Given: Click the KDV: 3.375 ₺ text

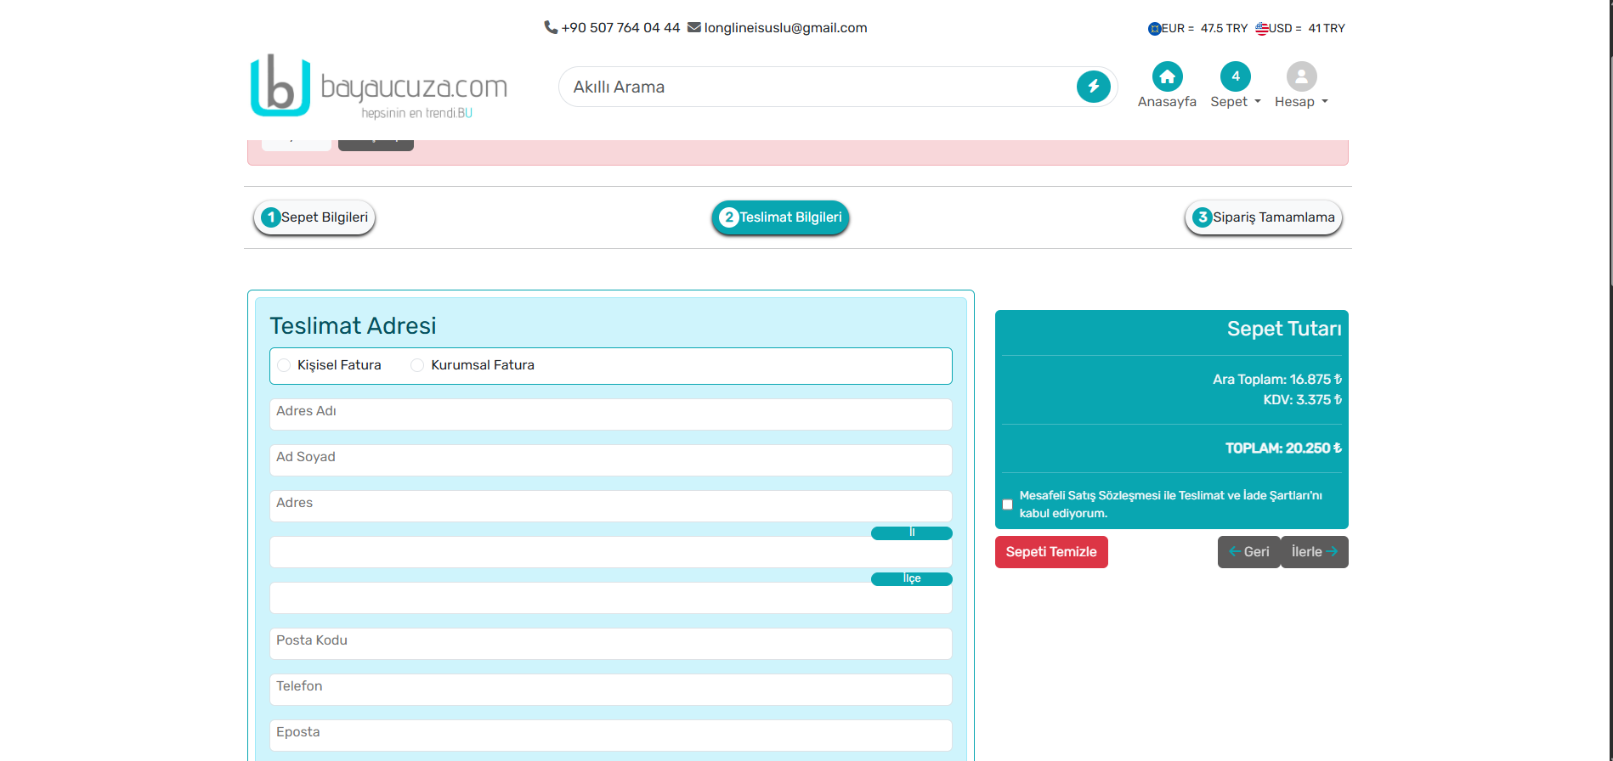Looking at the screenshot, I should click(x=1302, y=400).
